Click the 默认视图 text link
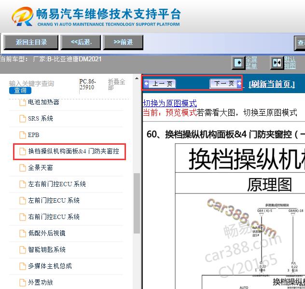The width and height of the screenshot is (305, 289). 290,63
